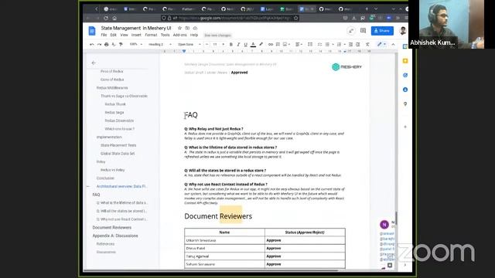Increase the font size with plus
Viewport: 495px width, 278px height.
[x=224, y=45]
